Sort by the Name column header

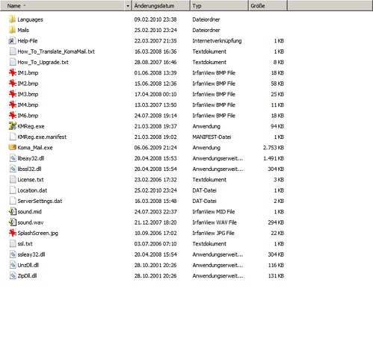[62, 6]
